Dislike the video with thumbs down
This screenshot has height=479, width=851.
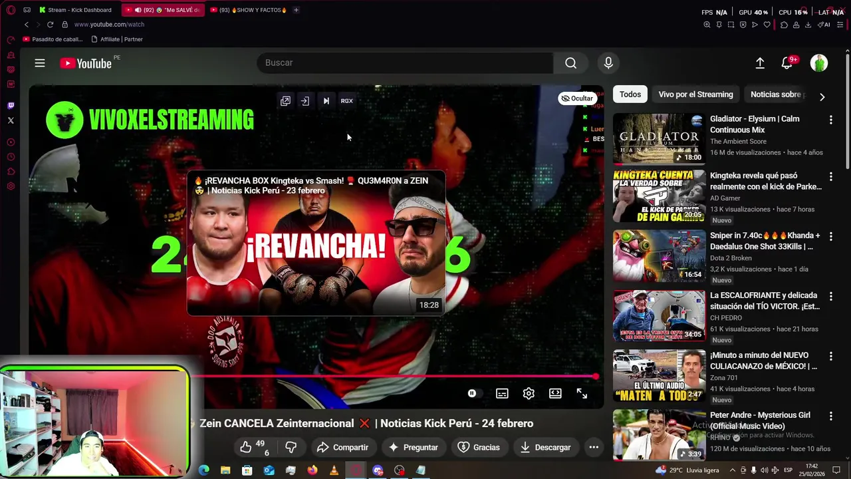point(291,447)
